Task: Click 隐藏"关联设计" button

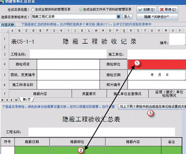Action: (157, 17)
